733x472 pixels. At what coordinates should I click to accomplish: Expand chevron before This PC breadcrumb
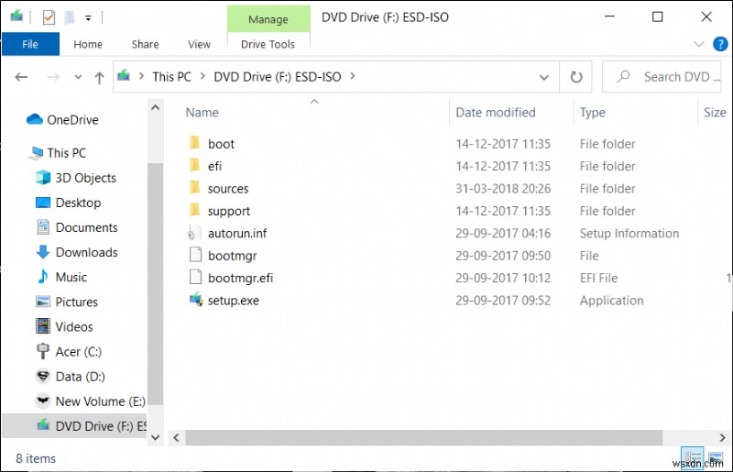(141, 76)
